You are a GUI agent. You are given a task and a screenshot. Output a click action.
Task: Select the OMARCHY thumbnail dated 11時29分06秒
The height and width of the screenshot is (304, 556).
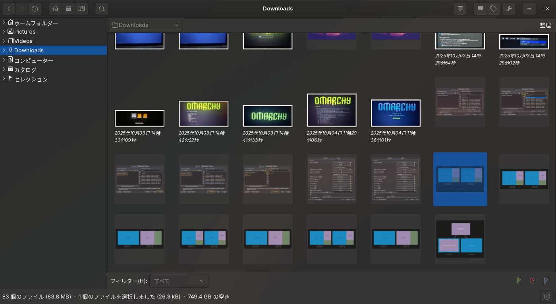point(332,110)
